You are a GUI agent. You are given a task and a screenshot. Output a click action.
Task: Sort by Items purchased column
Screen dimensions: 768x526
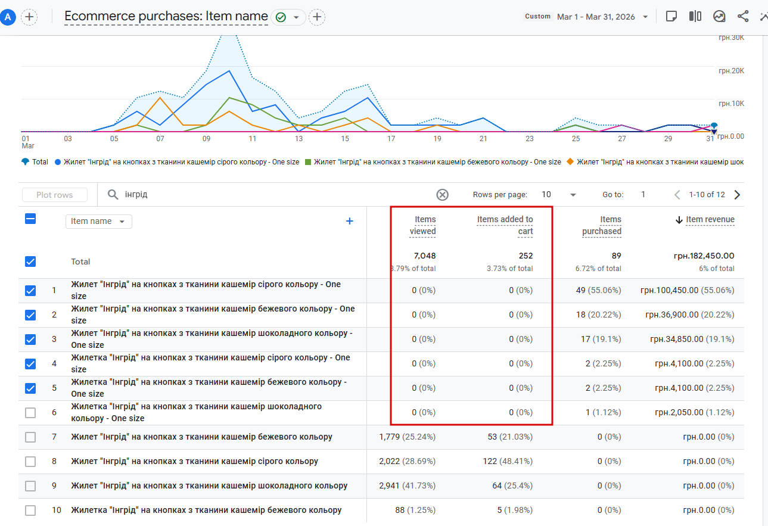click(602, 225)
